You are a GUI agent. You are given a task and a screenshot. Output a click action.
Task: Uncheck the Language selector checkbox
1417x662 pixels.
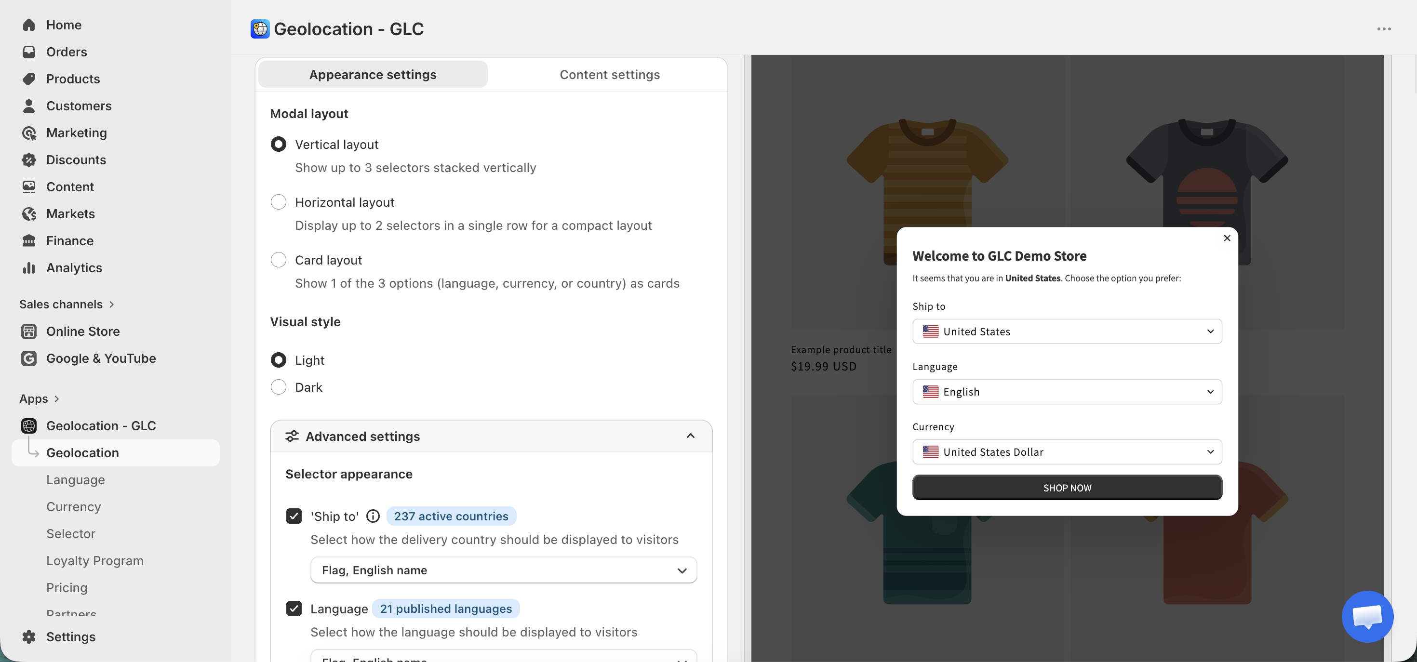tap(294, 608)
